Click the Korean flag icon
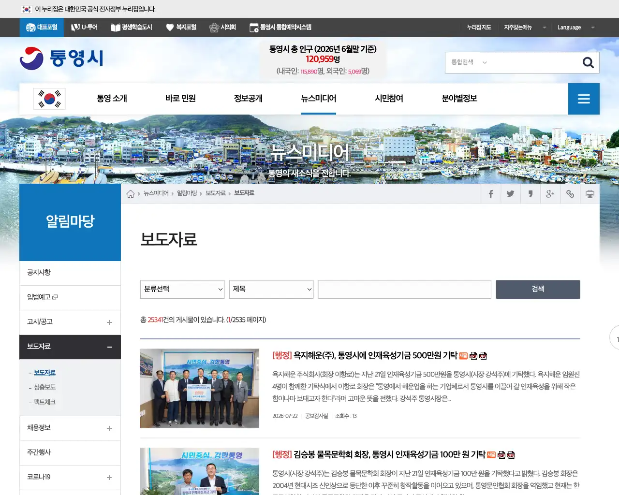This screenshot has height=495, width=619. click(49, 99)
